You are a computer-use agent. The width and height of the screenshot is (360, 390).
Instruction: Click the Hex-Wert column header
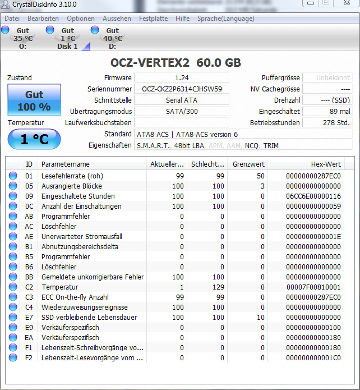point(306,164)
